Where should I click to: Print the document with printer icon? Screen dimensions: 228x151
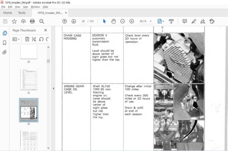32,21
